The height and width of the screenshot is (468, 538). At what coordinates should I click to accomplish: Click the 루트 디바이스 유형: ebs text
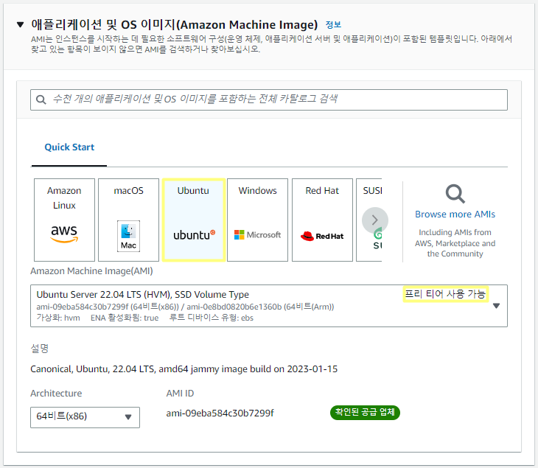[212, 318]
